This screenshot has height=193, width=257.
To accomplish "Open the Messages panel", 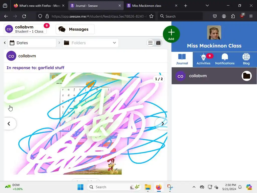I will 75,29.
